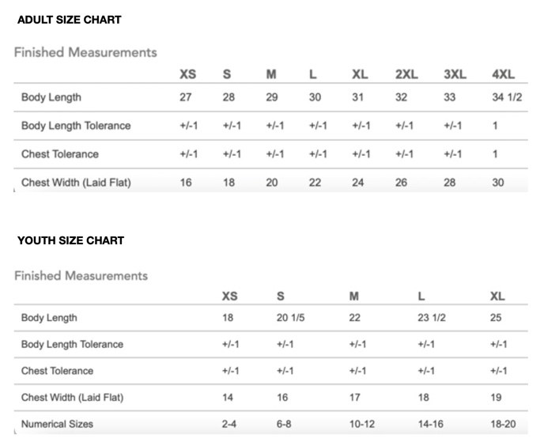Screen dimensions: 544x442
Task: Click adult XL chest width value 24
Action: (358, 183)
